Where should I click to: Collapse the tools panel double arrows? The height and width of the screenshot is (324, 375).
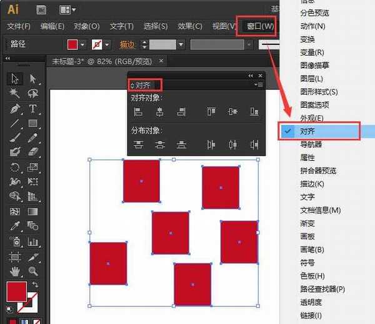pyautogui.click(x=7, y=58)
